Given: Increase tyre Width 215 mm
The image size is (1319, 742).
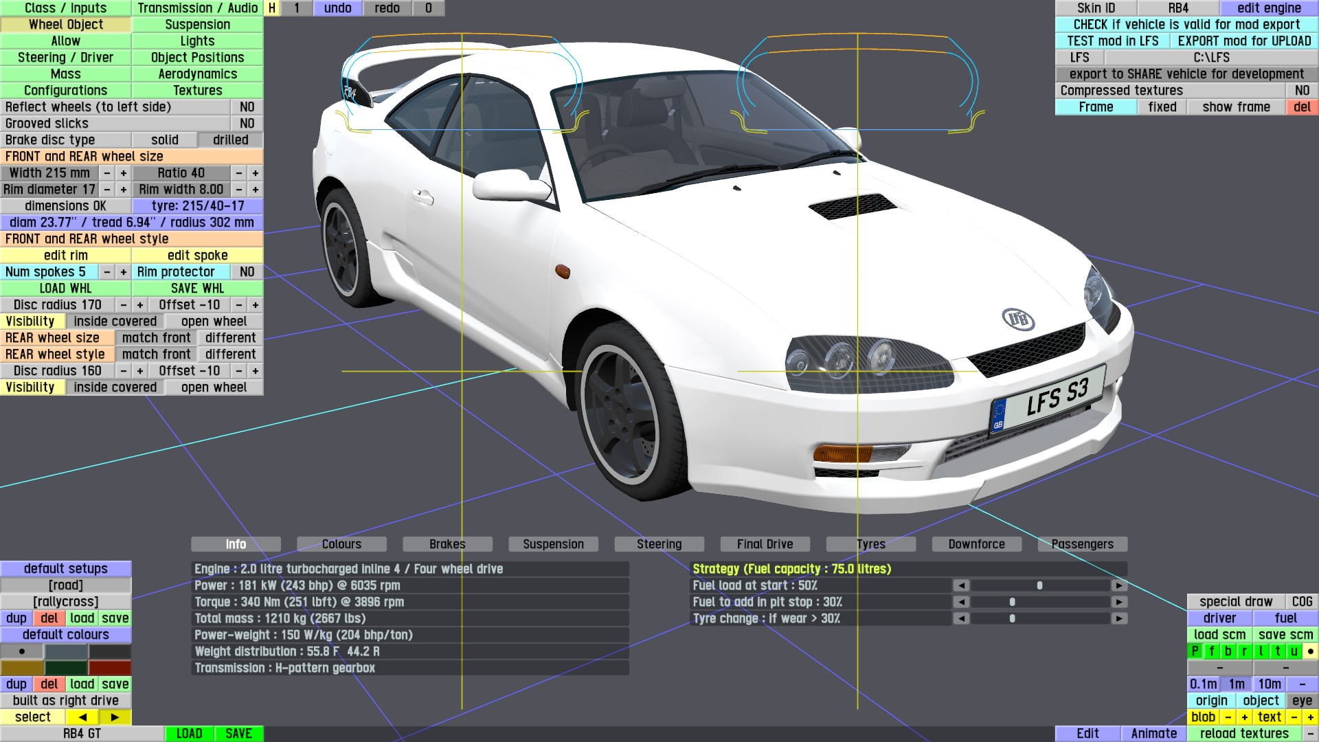Looking at the screenshot, I should click(124, 173).
